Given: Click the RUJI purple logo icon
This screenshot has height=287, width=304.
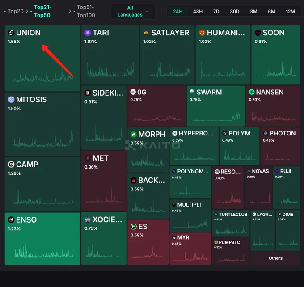Looking at the screenshot, I should (277, 171).
